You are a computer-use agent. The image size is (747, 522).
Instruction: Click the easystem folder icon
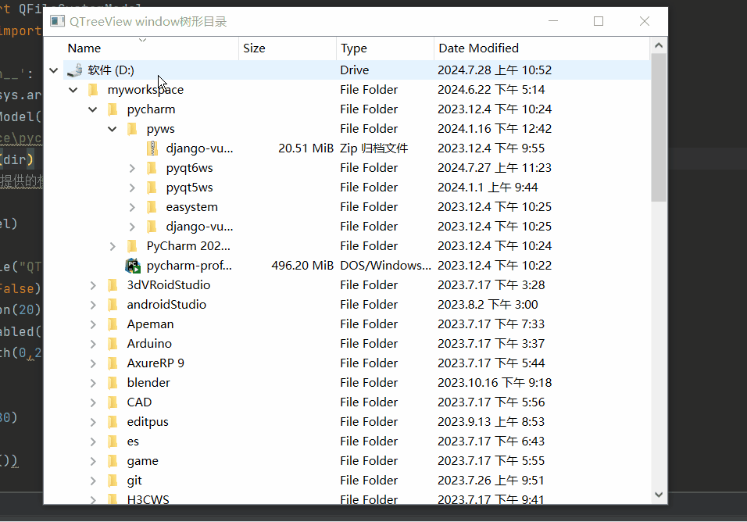point(152,207)
